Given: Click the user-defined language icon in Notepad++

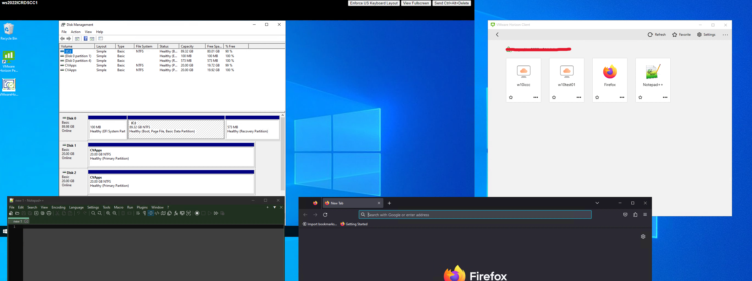Looking at the screenshot, I should click(157, 213).
